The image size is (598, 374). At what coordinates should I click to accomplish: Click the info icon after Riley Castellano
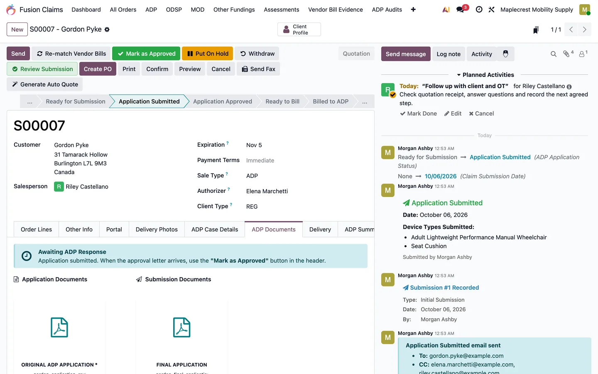point(569,86)
